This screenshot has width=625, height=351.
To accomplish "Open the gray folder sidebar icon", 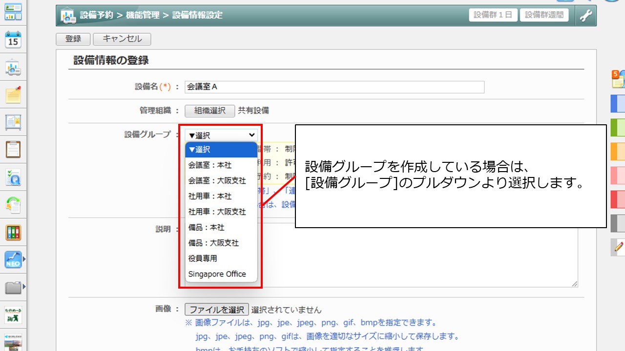I will coord(13,287).
